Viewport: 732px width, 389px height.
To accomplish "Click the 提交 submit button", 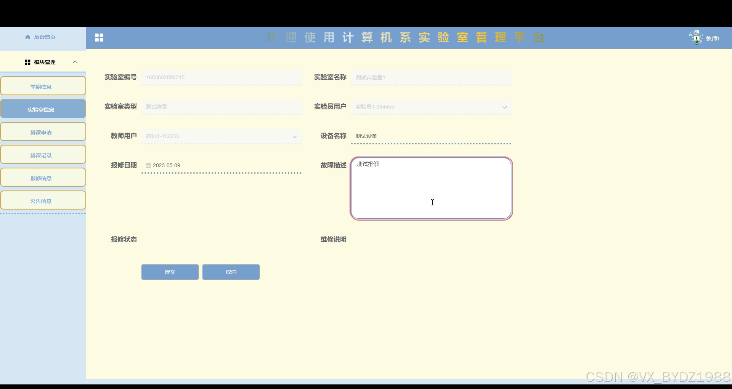I will (x=170, y=272).
